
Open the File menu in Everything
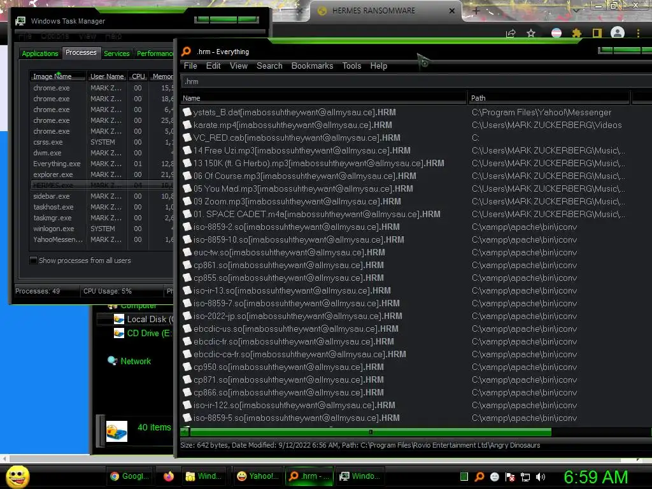(x=190, y=66)
